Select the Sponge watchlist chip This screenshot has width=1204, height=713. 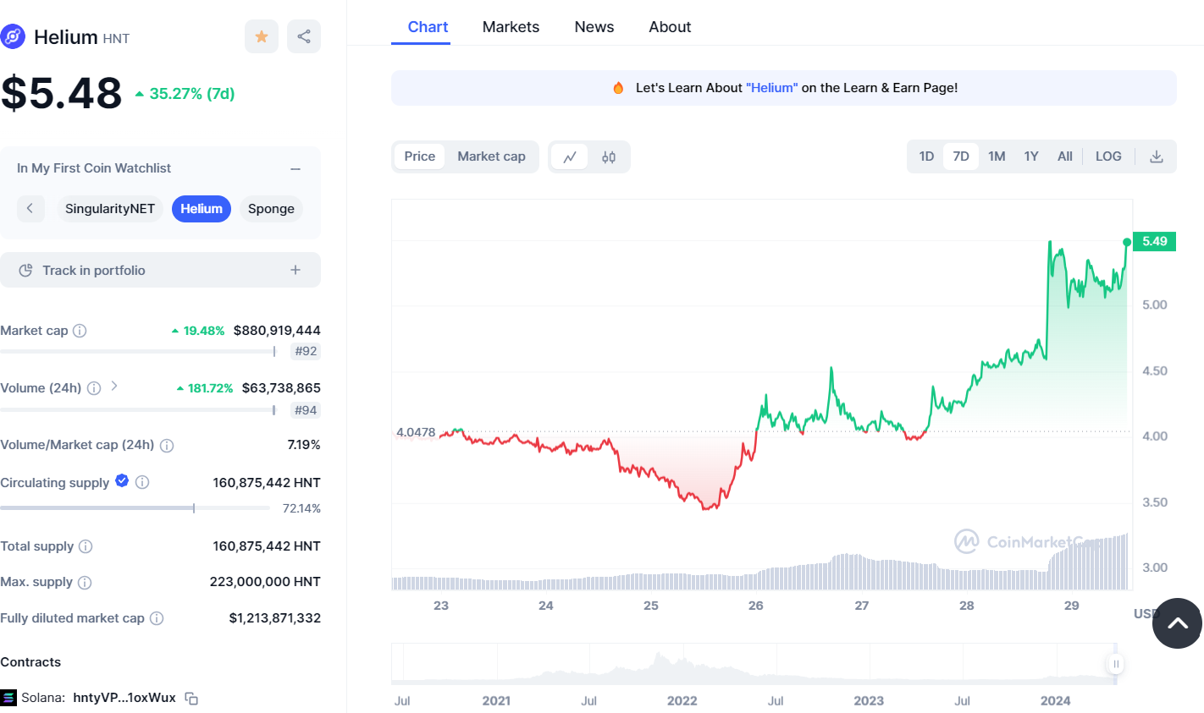[271, 209]
